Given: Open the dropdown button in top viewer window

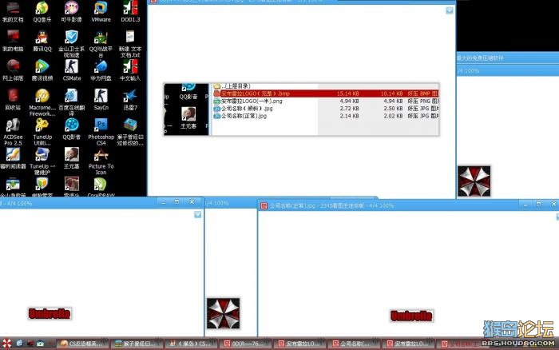Looking at the screenshot, I should click(x=449, y=10).
